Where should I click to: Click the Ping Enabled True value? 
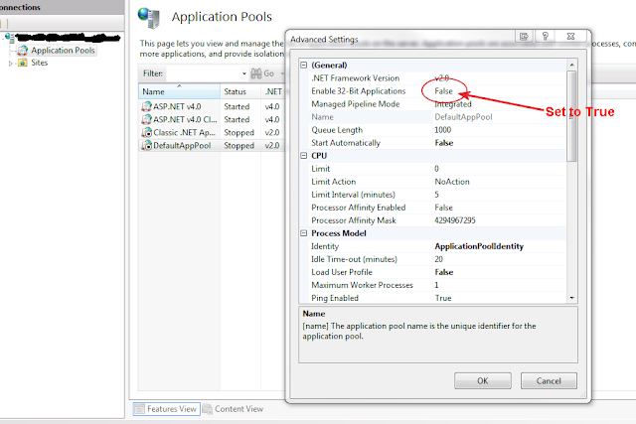click(443, 298)
